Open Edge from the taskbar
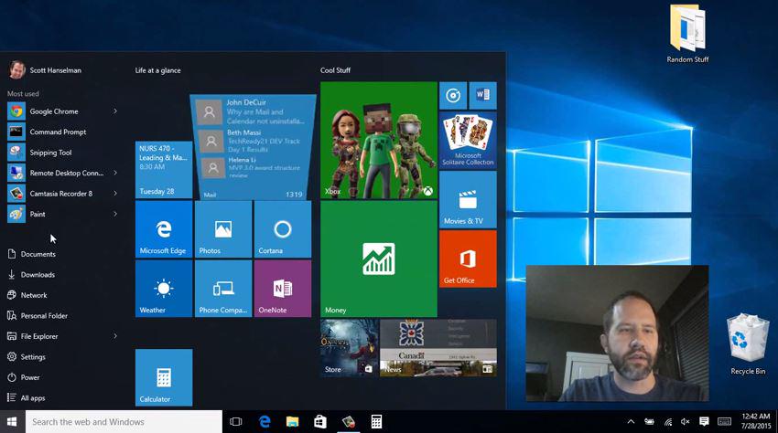 [x=265, y=422]
